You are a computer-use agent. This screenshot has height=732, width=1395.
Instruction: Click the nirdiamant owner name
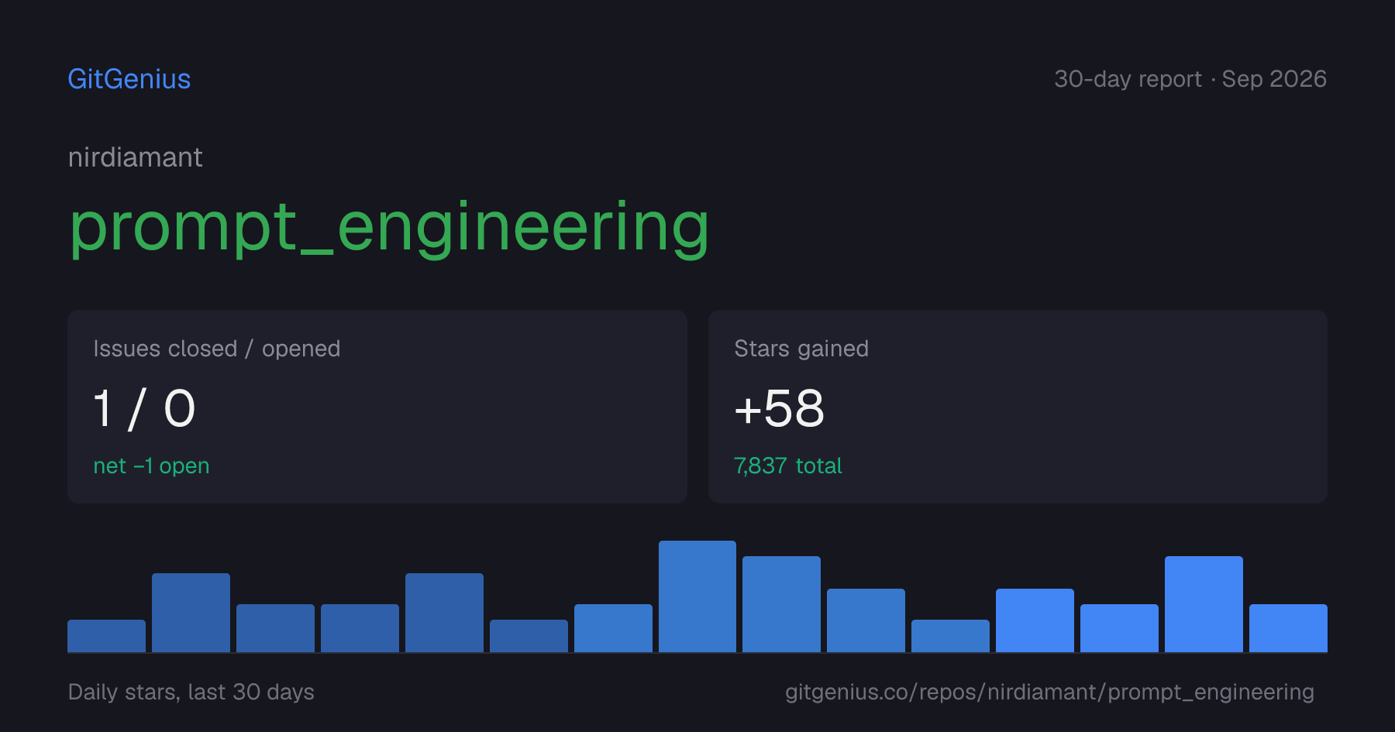coord(136,157)
